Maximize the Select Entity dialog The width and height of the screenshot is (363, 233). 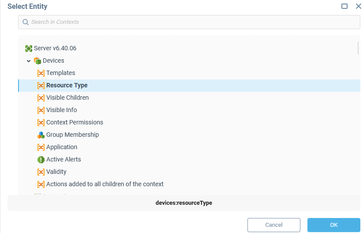(x=344, y=6)
